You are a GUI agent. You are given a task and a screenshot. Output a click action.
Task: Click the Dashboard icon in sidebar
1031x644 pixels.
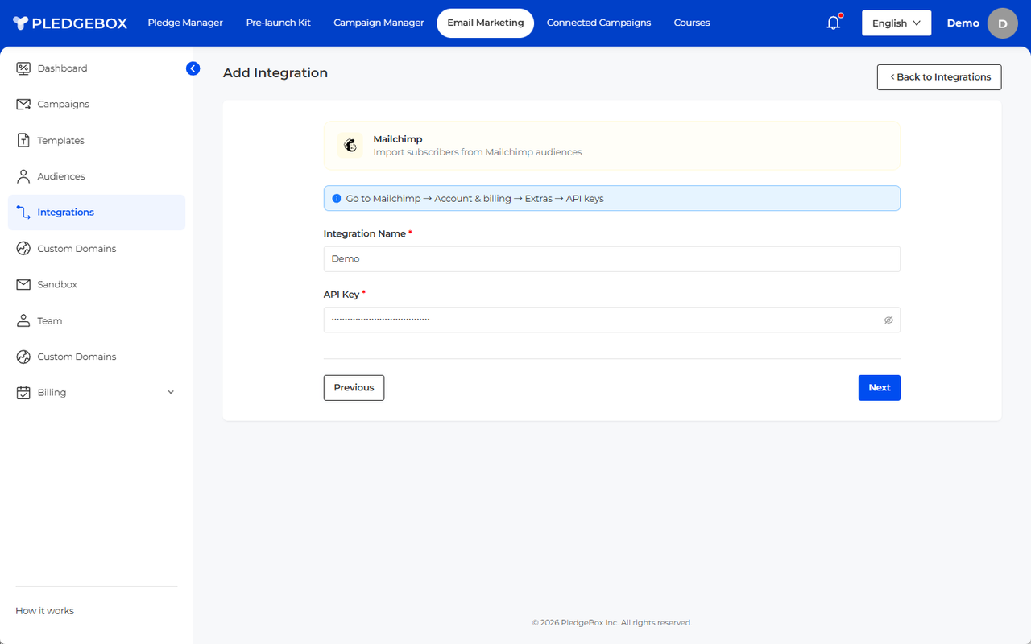point(23,68)
